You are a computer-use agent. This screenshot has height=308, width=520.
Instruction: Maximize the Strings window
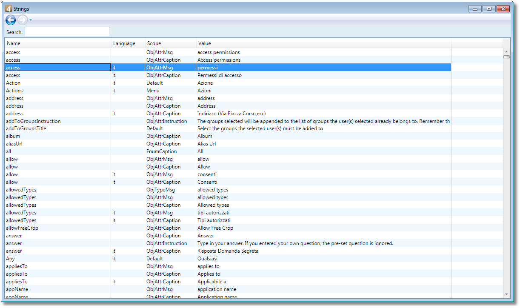coord(489,9)
